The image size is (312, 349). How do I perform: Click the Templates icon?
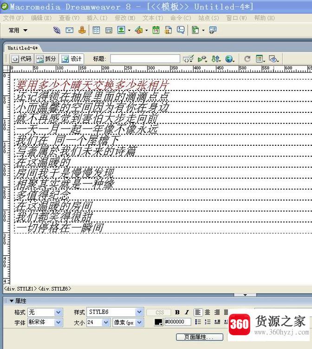point(195,30)
